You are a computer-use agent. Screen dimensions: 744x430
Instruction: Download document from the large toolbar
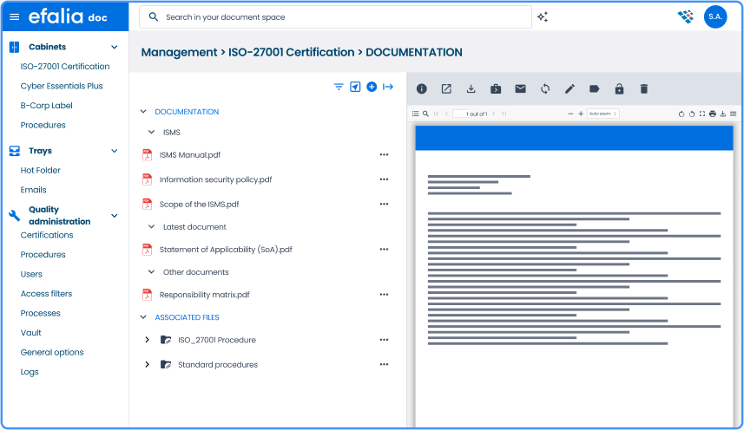click(x=471, y=88)
